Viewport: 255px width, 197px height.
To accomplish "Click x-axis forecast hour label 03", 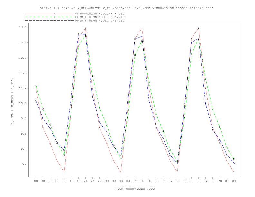I will (43, 181).
